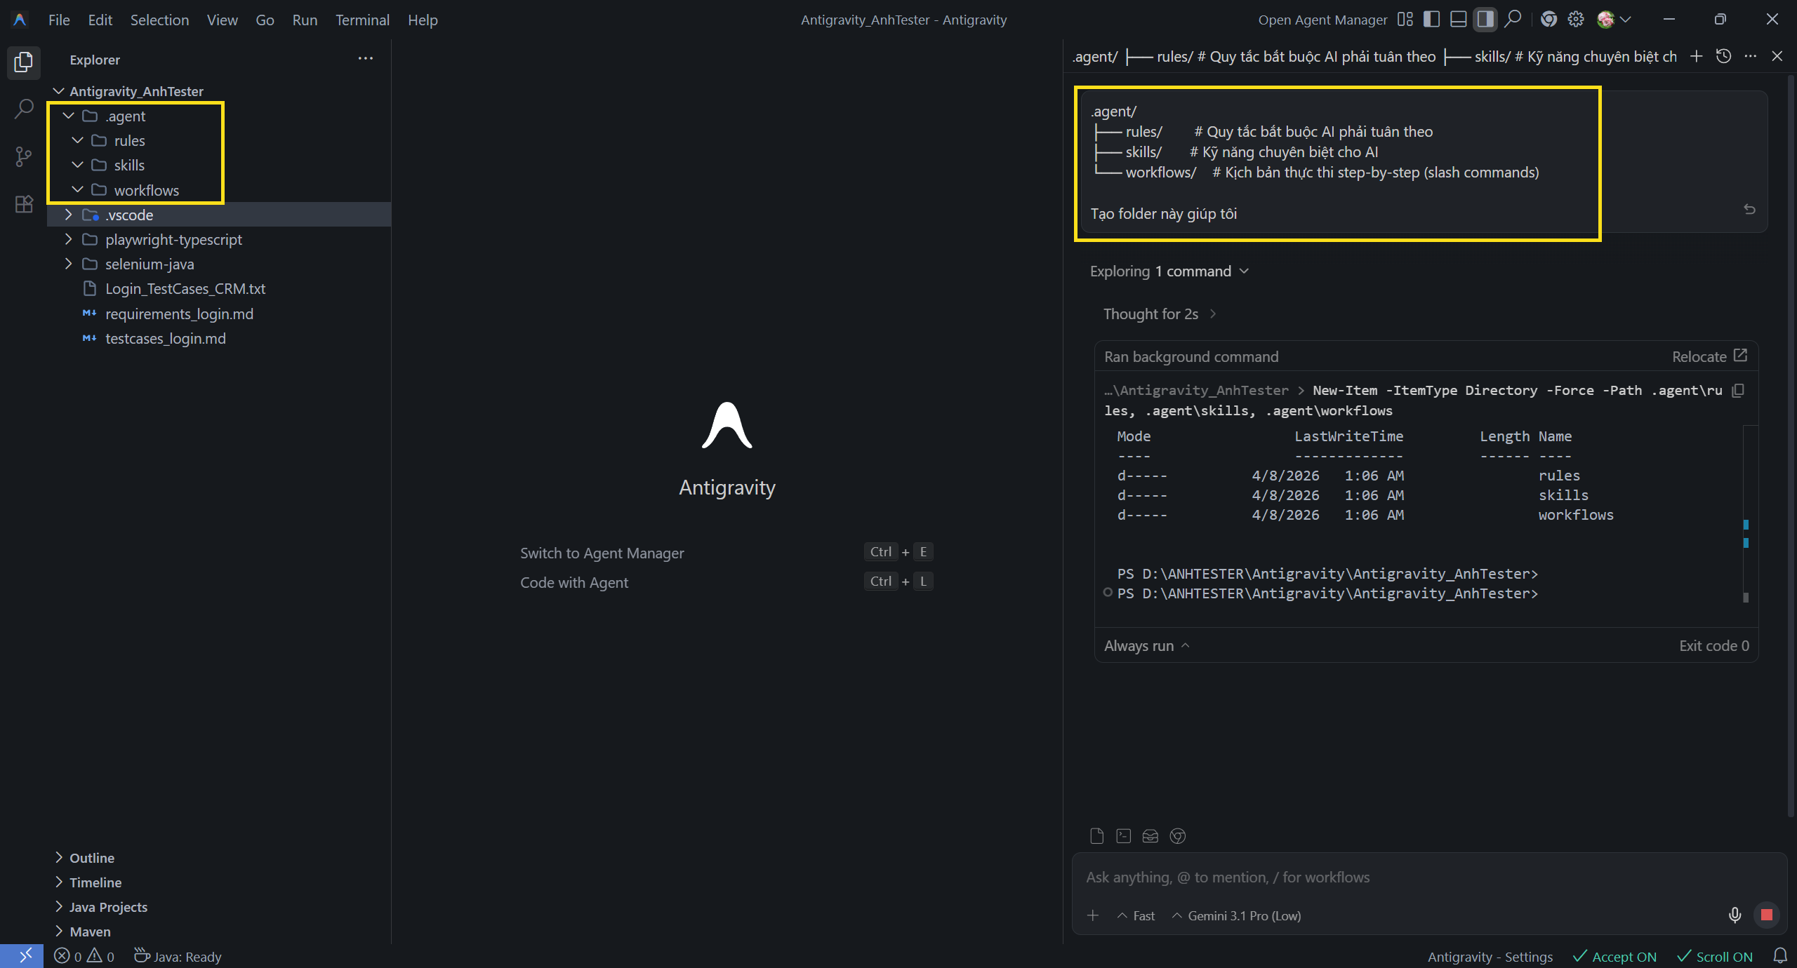This screenshot has width=1797, height=968.
Task: Open the Selection menu
Action: pyautogui.click(x=159, y=20)
